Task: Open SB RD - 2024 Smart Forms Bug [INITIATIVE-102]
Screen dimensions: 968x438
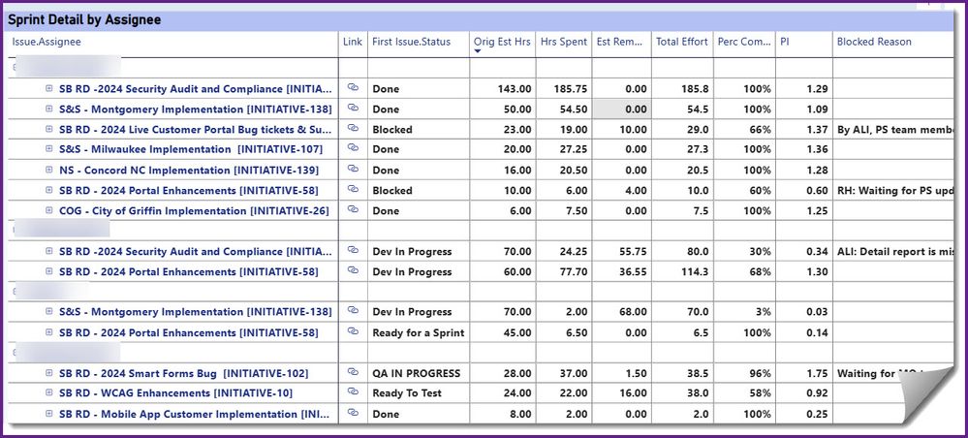Action: (x=183, y=373)
